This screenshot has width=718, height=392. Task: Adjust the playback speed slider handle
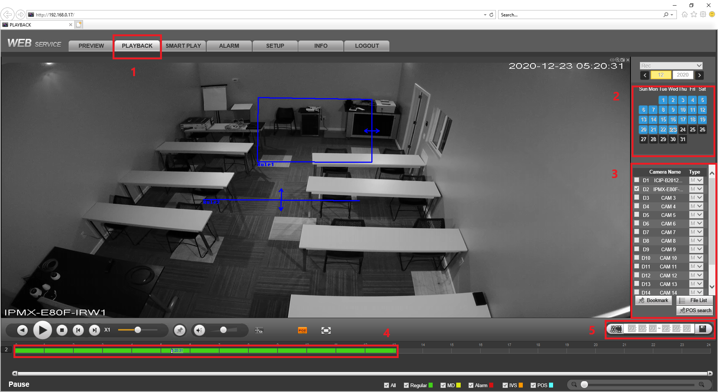coord(138,330)
